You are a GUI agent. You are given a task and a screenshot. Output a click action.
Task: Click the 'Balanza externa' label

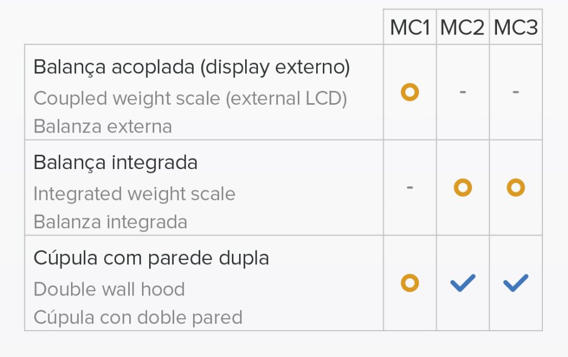pyautogui.click(x=103, y=127)
